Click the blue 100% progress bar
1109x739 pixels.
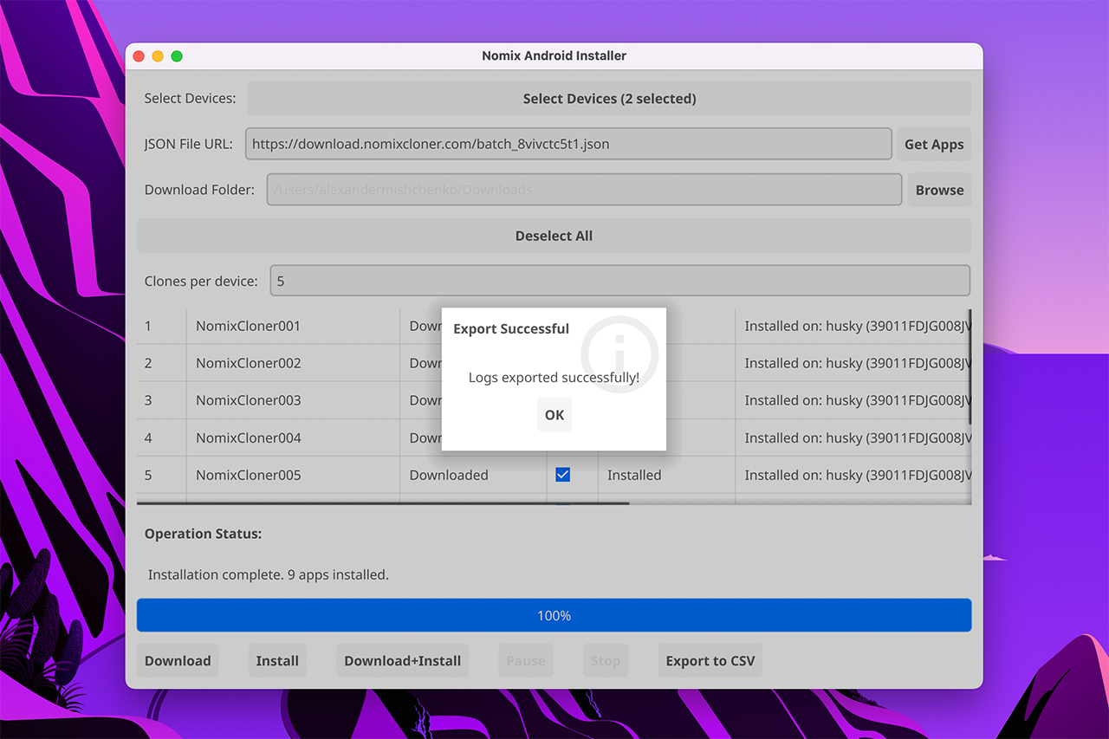pos(554,615)
